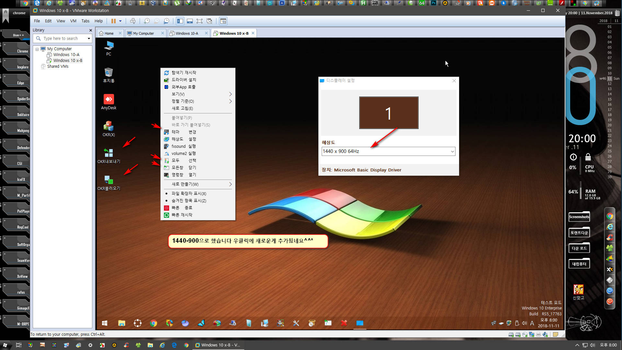622x350 pixels.
Task: Open the guest Windows Start button
Action: 105,323
